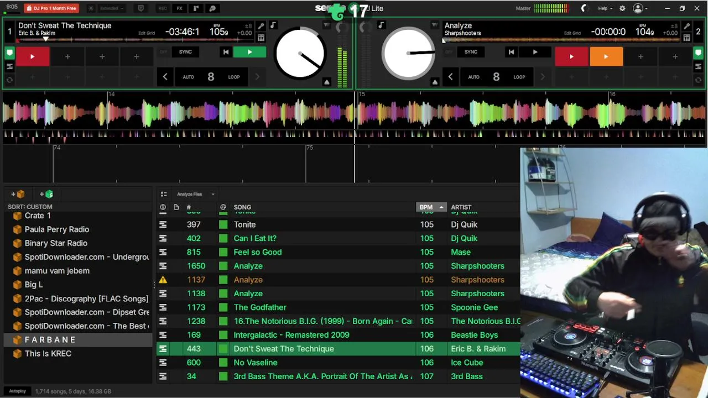Toggle deck 1 sync OFF button
This screenshot has height=398, width=708.
pyautogui.click(x=163, y=52)
